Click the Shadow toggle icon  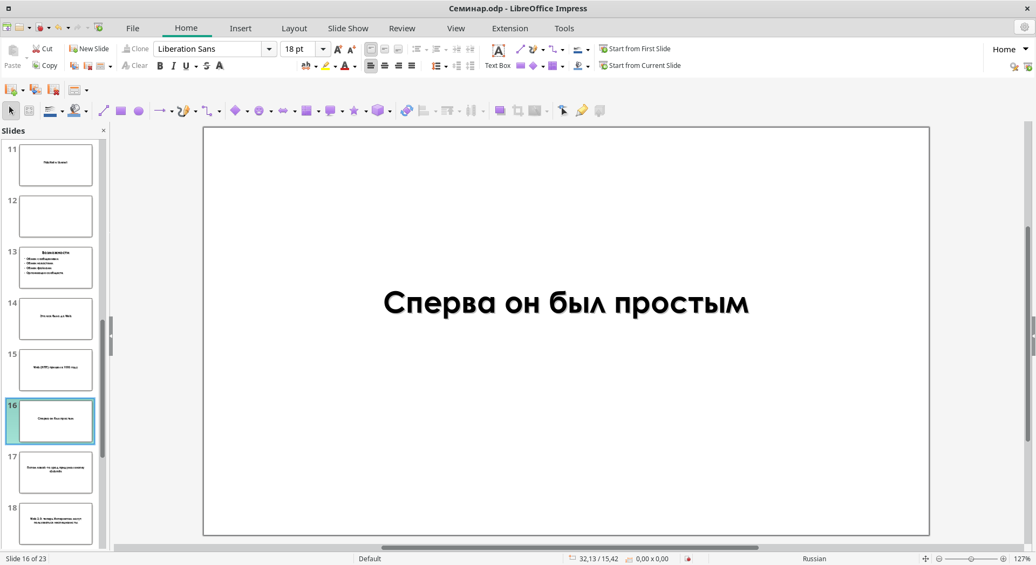tap(500, 111)
